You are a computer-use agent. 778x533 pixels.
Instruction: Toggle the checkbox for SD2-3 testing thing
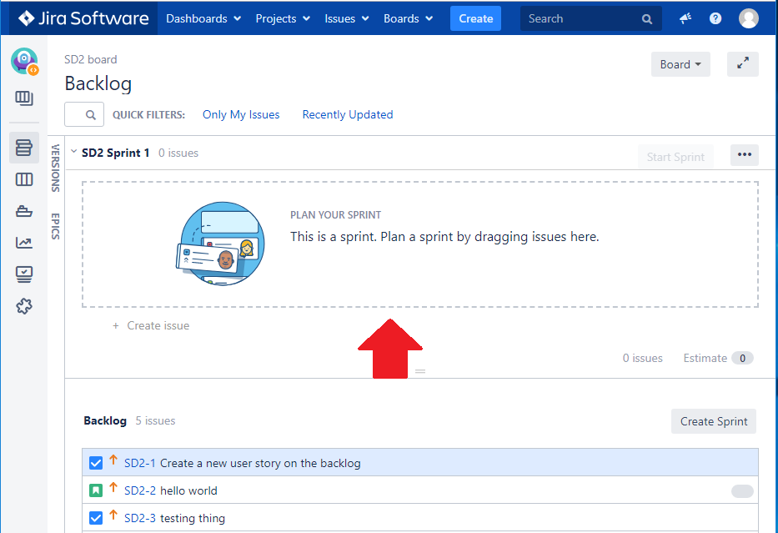(x=95, y=517)
